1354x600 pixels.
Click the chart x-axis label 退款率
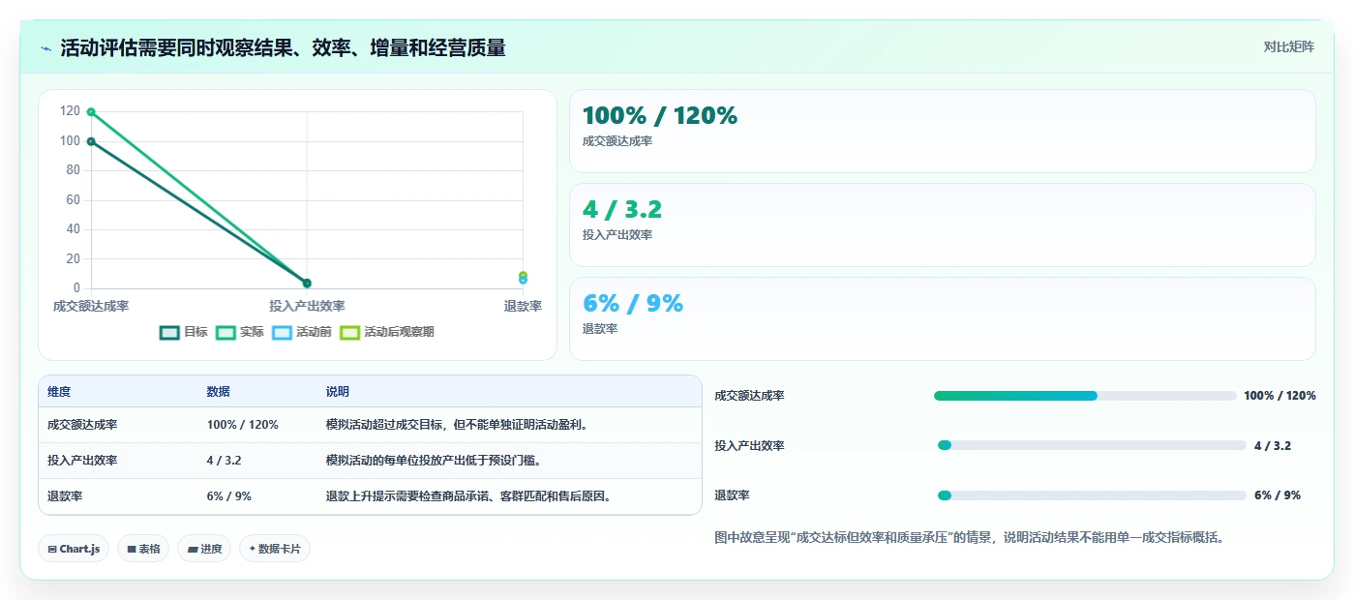(523, 306)
